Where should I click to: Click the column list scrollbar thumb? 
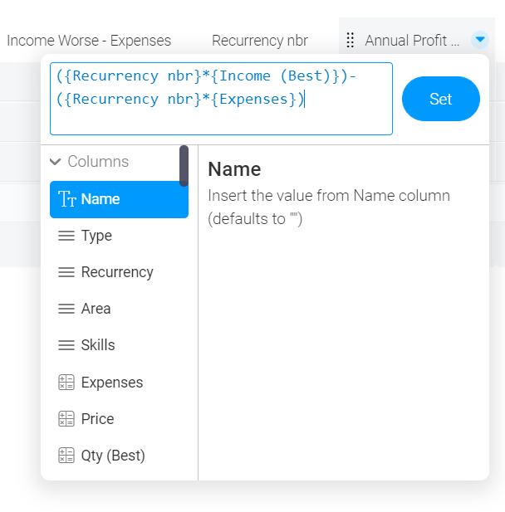pos(184,166)
